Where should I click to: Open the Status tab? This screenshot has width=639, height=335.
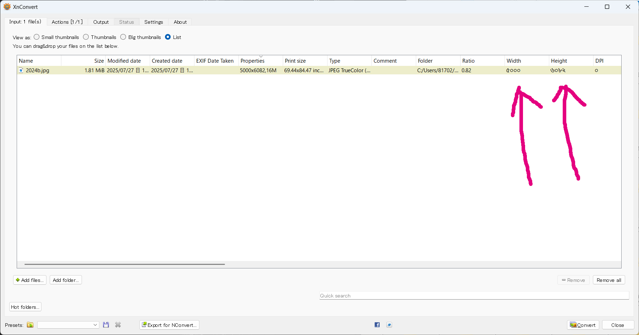[x=127, y=22]
